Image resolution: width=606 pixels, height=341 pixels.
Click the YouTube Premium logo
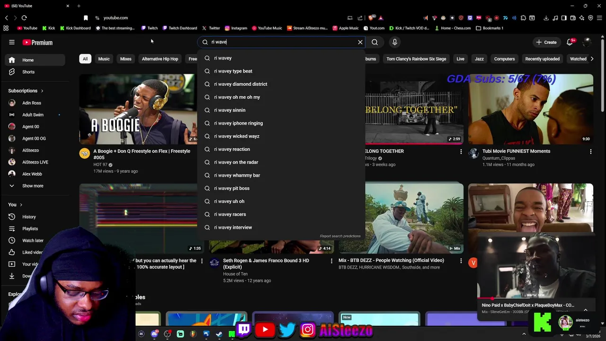37,42
